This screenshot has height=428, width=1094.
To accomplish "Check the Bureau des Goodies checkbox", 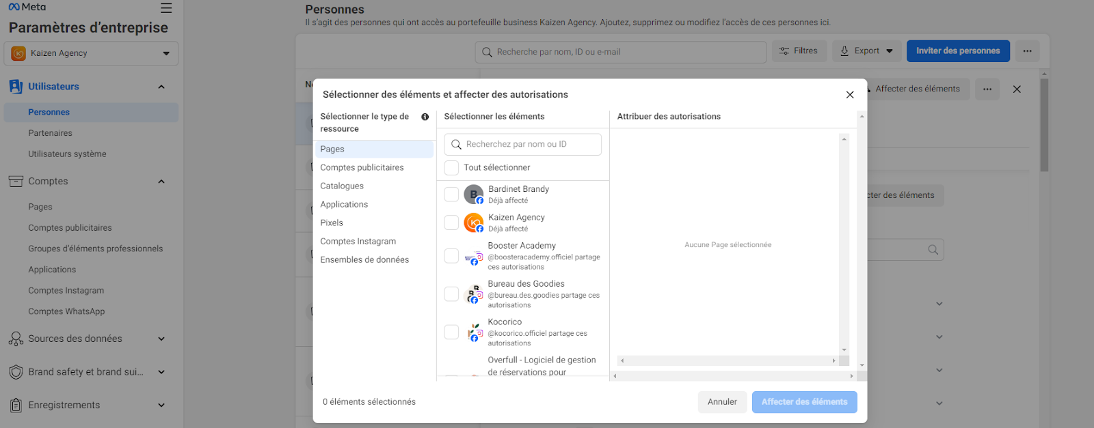I will (x=451, y=294).
